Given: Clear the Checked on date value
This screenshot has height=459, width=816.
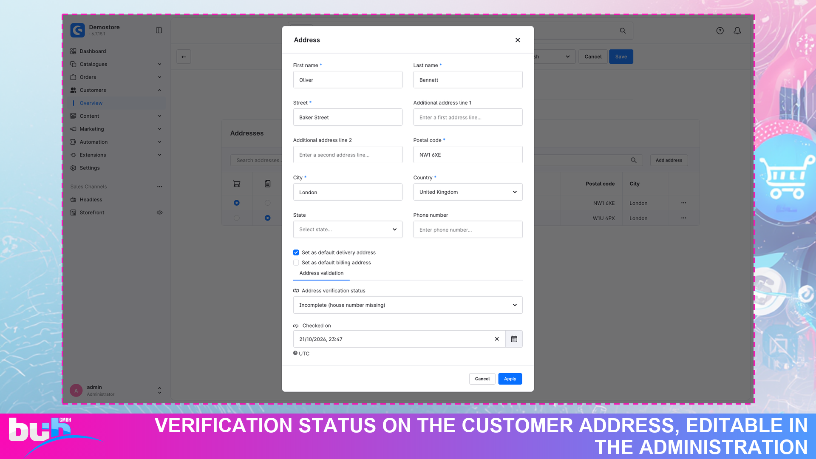Looking at the screenshot, I should (497, 339).
